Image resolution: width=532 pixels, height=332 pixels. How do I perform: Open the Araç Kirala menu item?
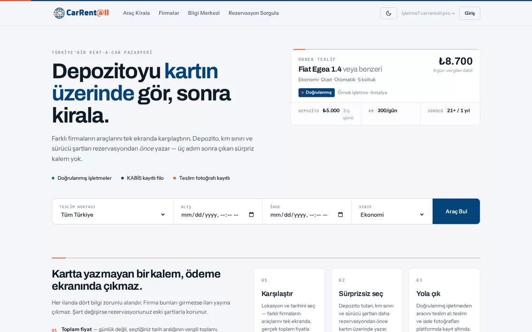tap(136, 13)
